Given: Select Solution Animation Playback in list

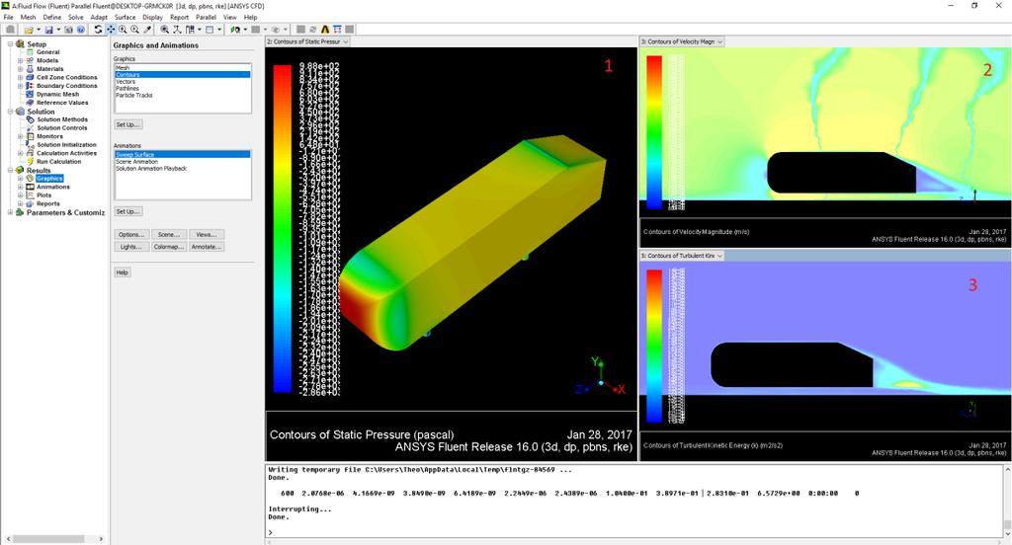Looking at the screenshot, I should pyautogui.click(x=182, y=168).
